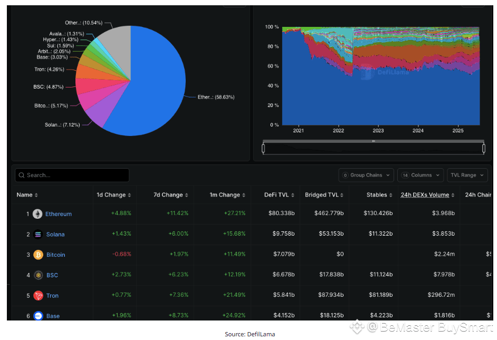Sort by 24h DEXs Volume arrows
497x340 pixels.
coord(453,195)
